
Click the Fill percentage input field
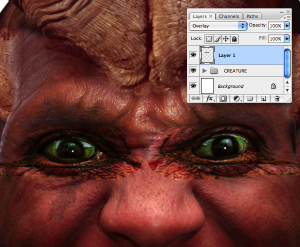pyautogui.click(x=275, y=39)
